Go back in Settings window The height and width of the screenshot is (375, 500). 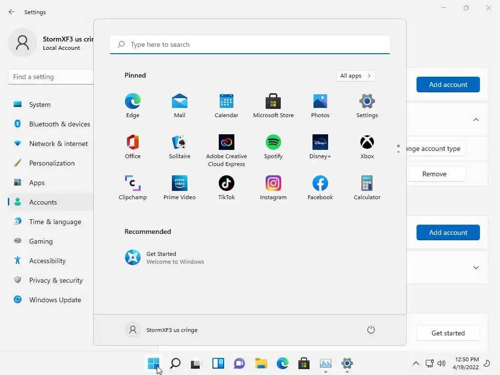pos(12,12)
